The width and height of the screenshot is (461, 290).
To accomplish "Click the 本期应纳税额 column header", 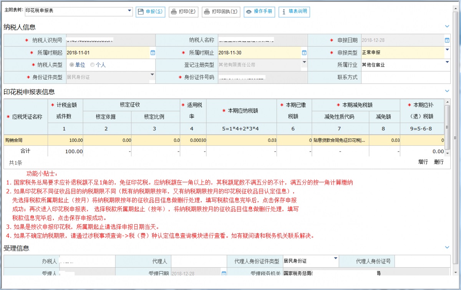I will (241, 111).
